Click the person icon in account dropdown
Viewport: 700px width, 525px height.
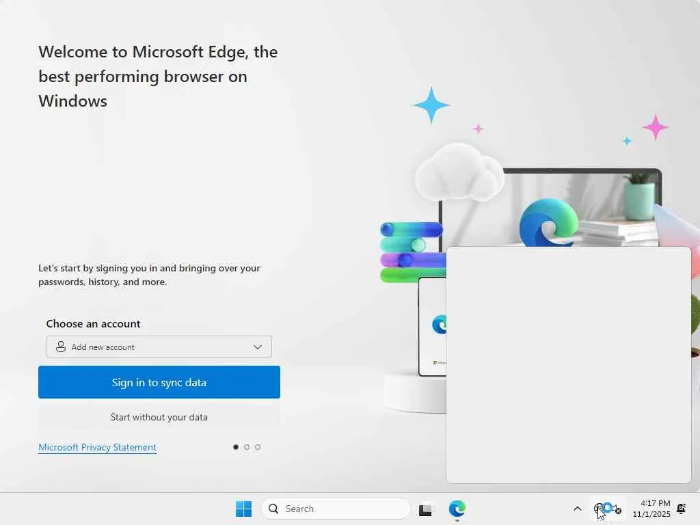tap(61, 347)
